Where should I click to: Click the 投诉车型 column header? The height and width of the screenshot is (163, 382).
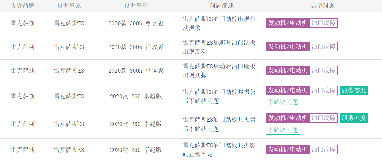pos(136,6)
